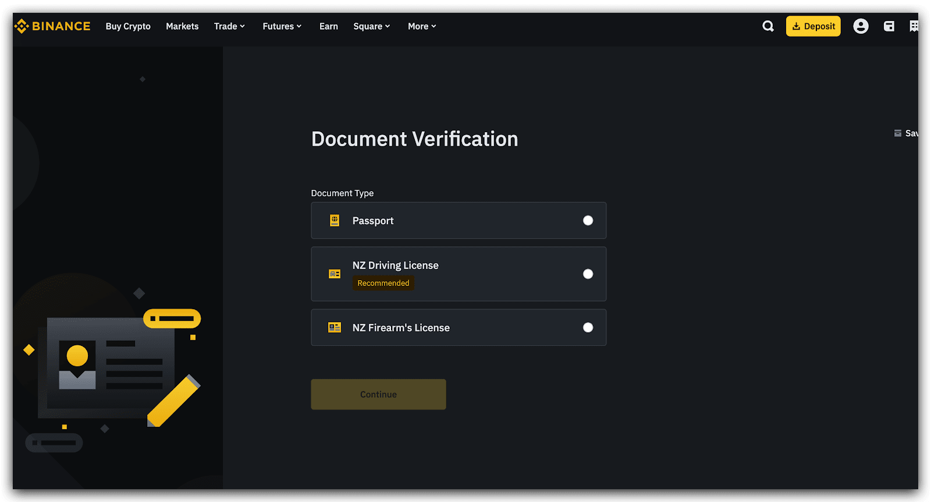Click the Binance logo
This screenshot has height=502, width=931.
(52, 26)
